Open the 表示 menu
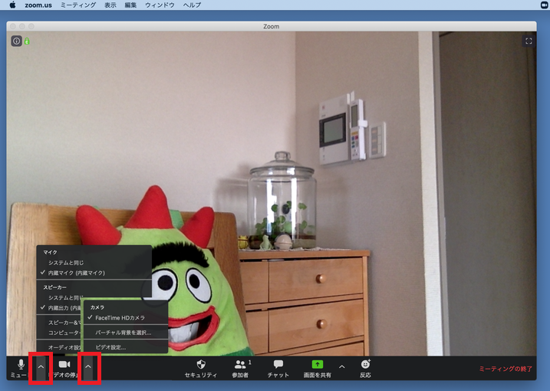 [110, 5]
